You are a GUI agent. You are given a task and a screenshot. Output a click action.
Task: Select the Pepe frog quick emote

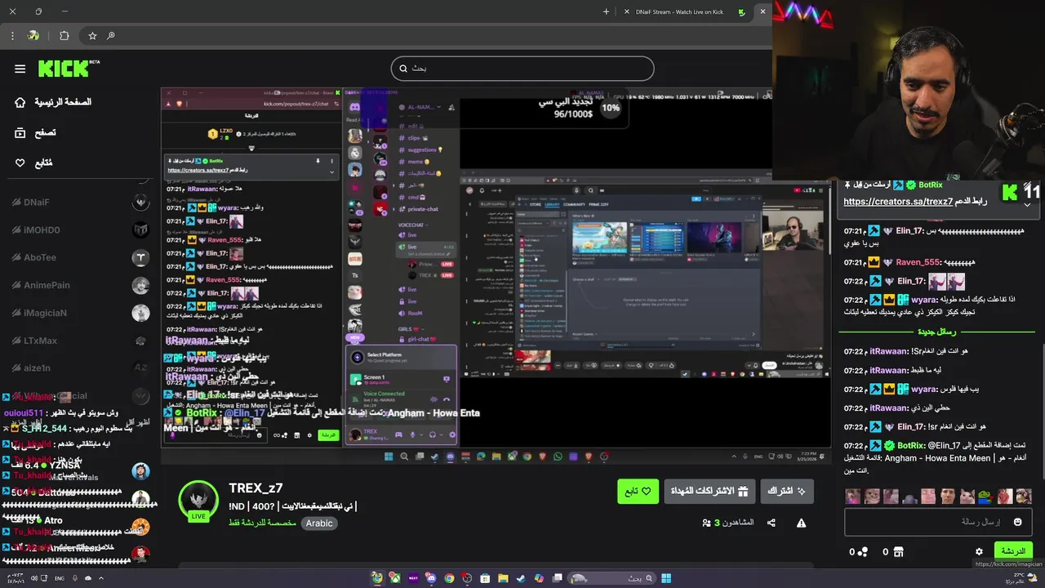(x=985, y=496)
